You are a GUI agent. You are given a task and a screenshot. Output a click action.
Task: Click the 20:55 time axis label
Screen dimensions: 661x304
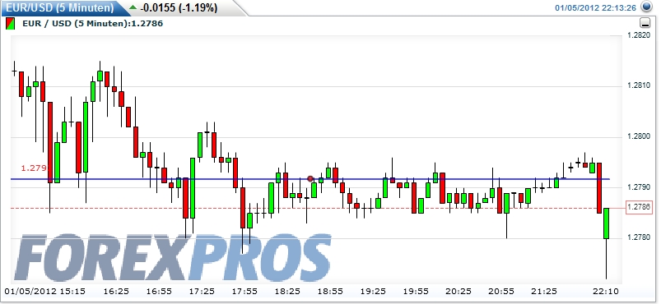(x=500, y=292)
